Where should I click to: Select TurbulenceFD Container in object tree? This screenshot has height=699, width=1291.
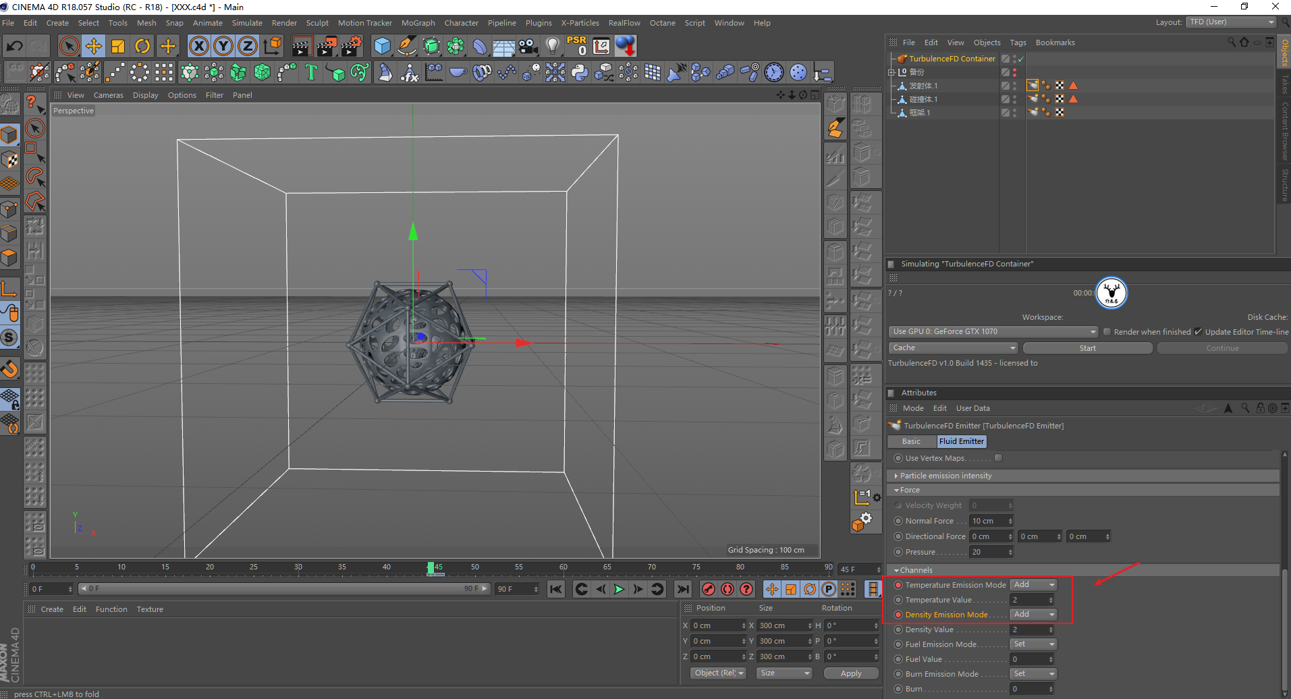(x=952, y=59)
